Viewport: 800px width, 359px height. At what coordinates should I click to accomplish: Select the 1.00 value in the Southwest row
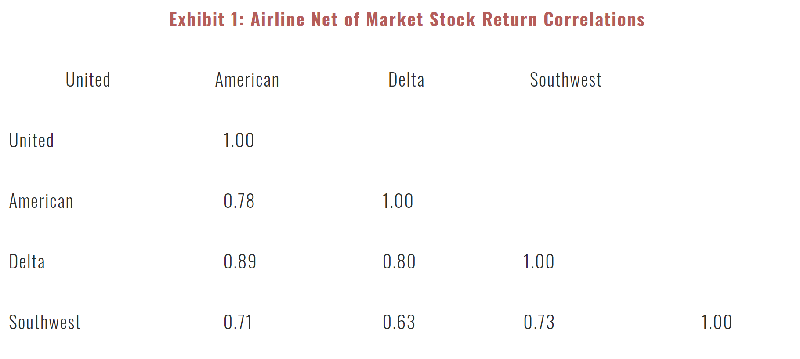pos(716,323)
